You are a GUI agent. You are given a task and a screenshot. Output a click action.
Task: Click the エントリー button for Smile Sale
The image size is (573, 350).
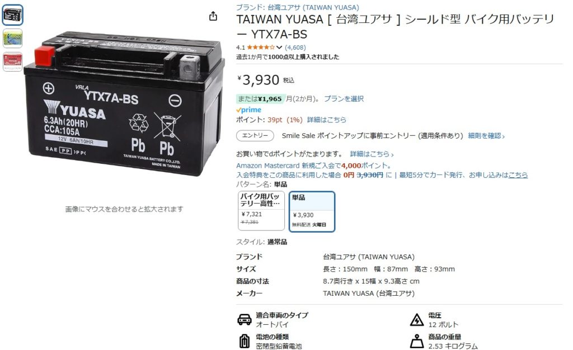pos(255,136)
